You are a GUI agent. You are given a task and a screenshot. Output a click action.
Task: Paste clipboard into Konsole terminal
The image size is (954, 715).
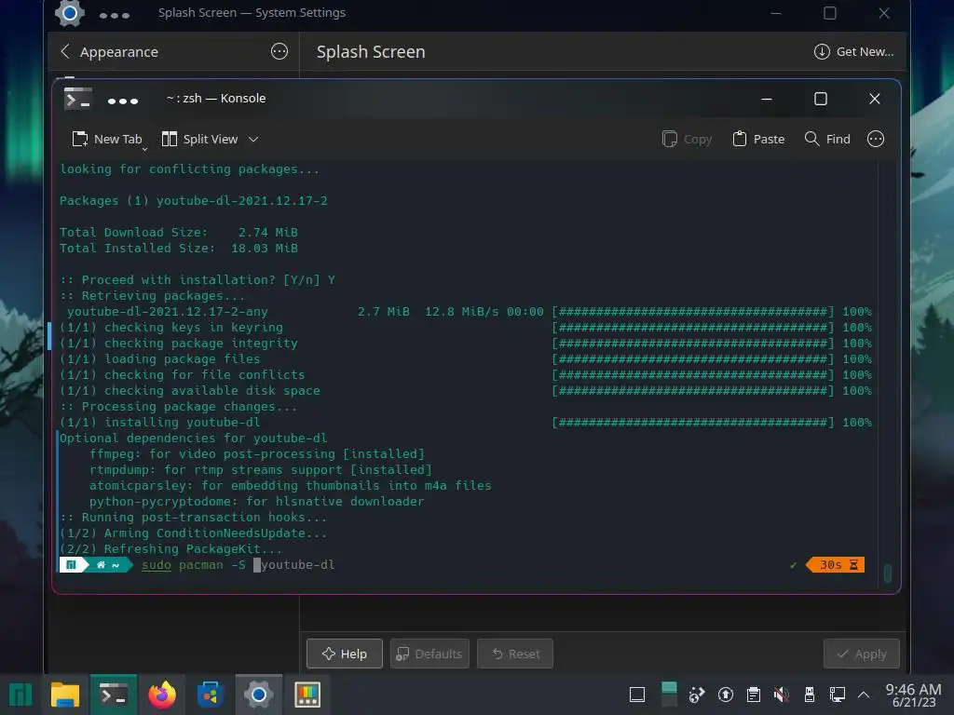(x=758, y=140)
